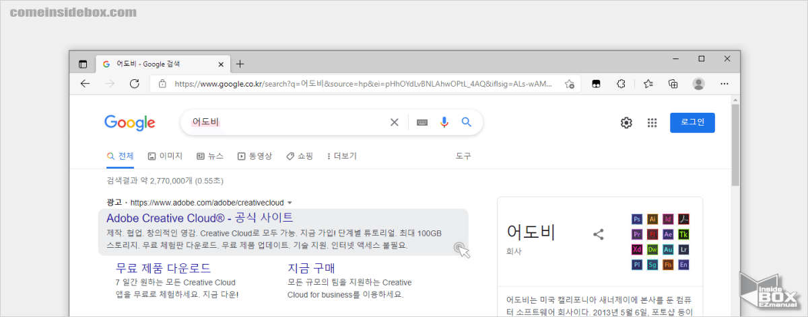Open the vertical tabs action menu

pos(83,64)
